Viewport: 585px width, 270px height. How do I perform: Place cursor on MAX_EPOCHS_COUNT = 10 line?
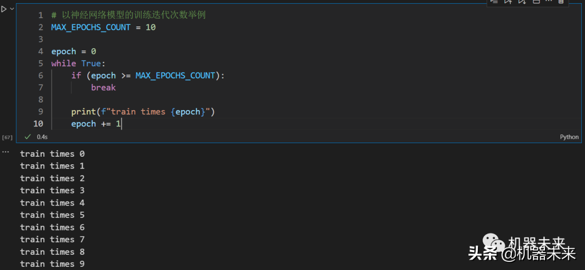[x=103, y=27]
